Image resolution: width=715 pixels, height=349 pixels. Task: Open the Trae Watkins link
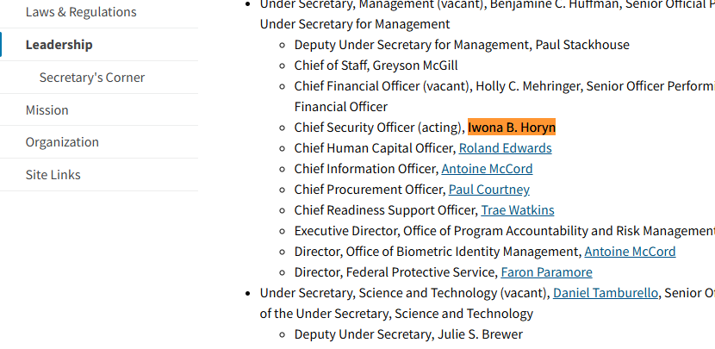coord(517,210)
